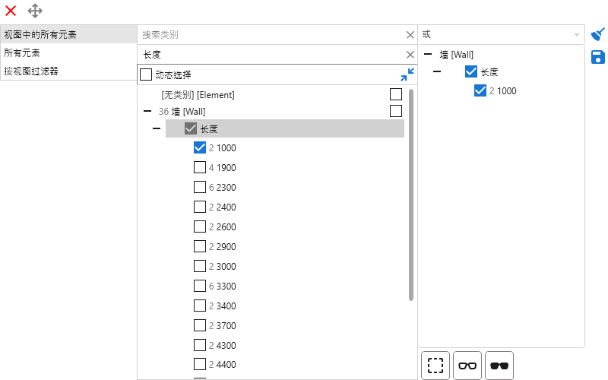Viewport: 608px width, 380px height.
Task: Check the 6 2300 length checkbox
Action: coord(200,188)
